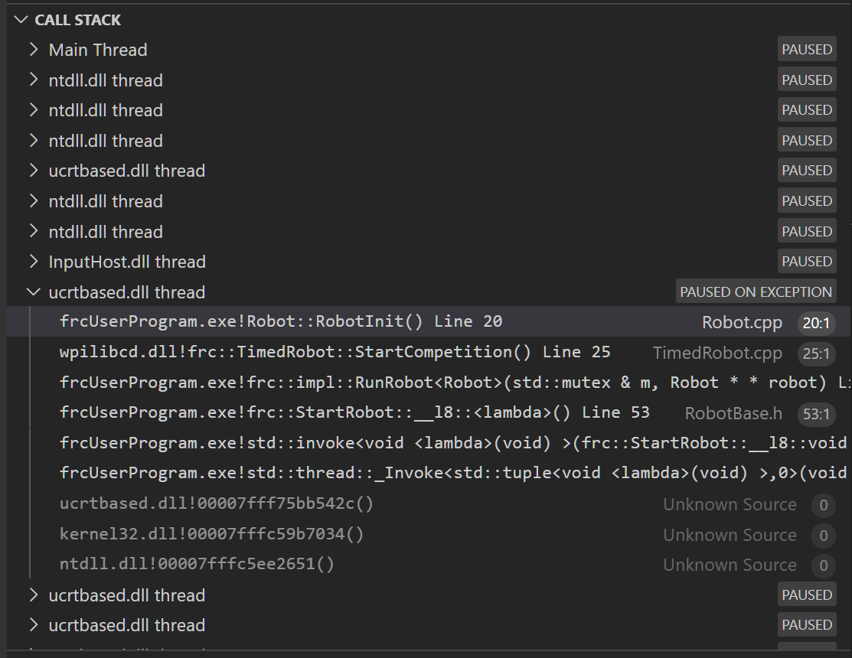Collapse the CALL STACK panel
The image size is (852, 658).
click(20, 20)
